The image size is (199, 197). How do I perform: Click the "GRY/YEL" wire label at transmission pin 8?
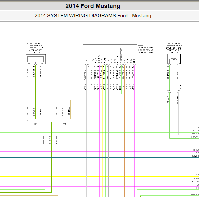pos(107,74)
